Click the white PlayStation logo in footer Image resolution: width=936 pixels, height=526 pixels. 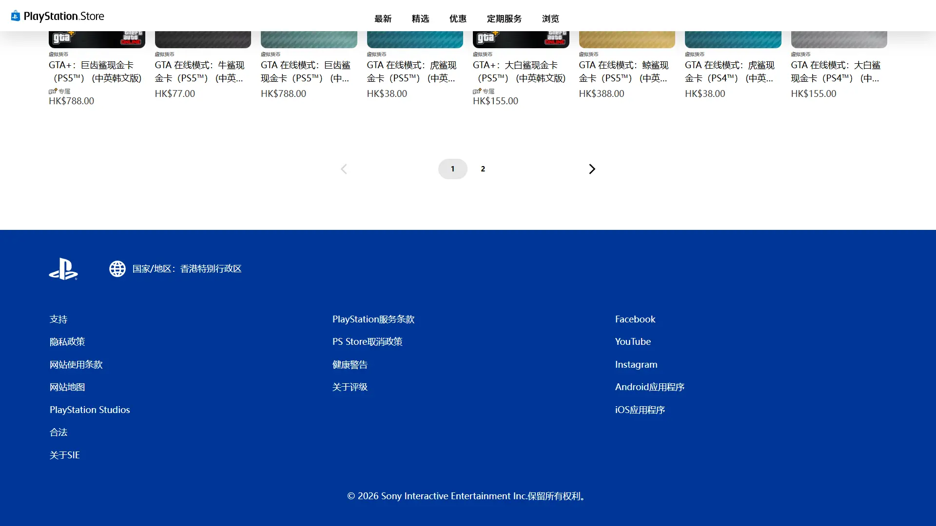[x=63, y=269]
